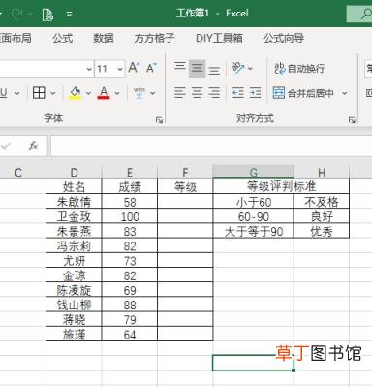The image size is (372, 387).
Task: Click the text orientation icon
Action: (238, 68)
